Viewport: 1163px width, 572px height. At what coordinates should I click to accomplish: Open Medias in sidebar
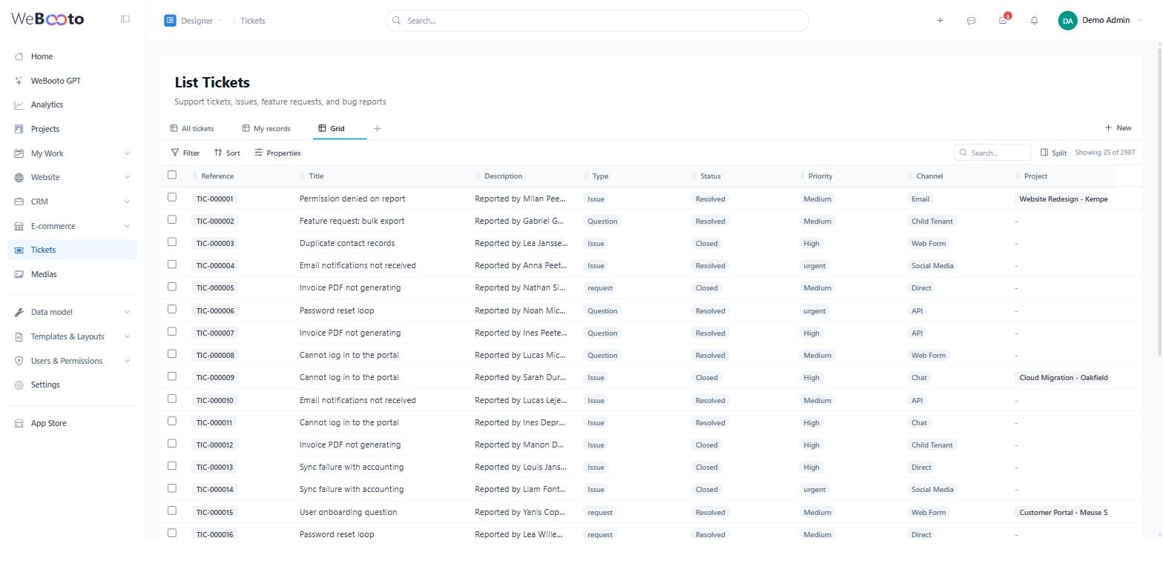(x=73, y=274)
